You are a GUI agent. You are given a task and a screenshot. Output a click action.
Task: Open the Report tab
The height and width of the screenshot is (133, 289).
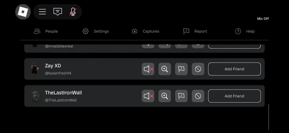(x=195, y=31)
